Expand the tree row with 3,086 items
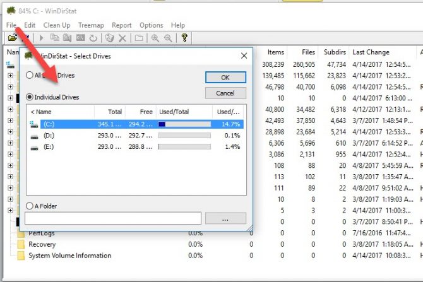The height and width of the screenshot is (282, 423). click(10, 154)
